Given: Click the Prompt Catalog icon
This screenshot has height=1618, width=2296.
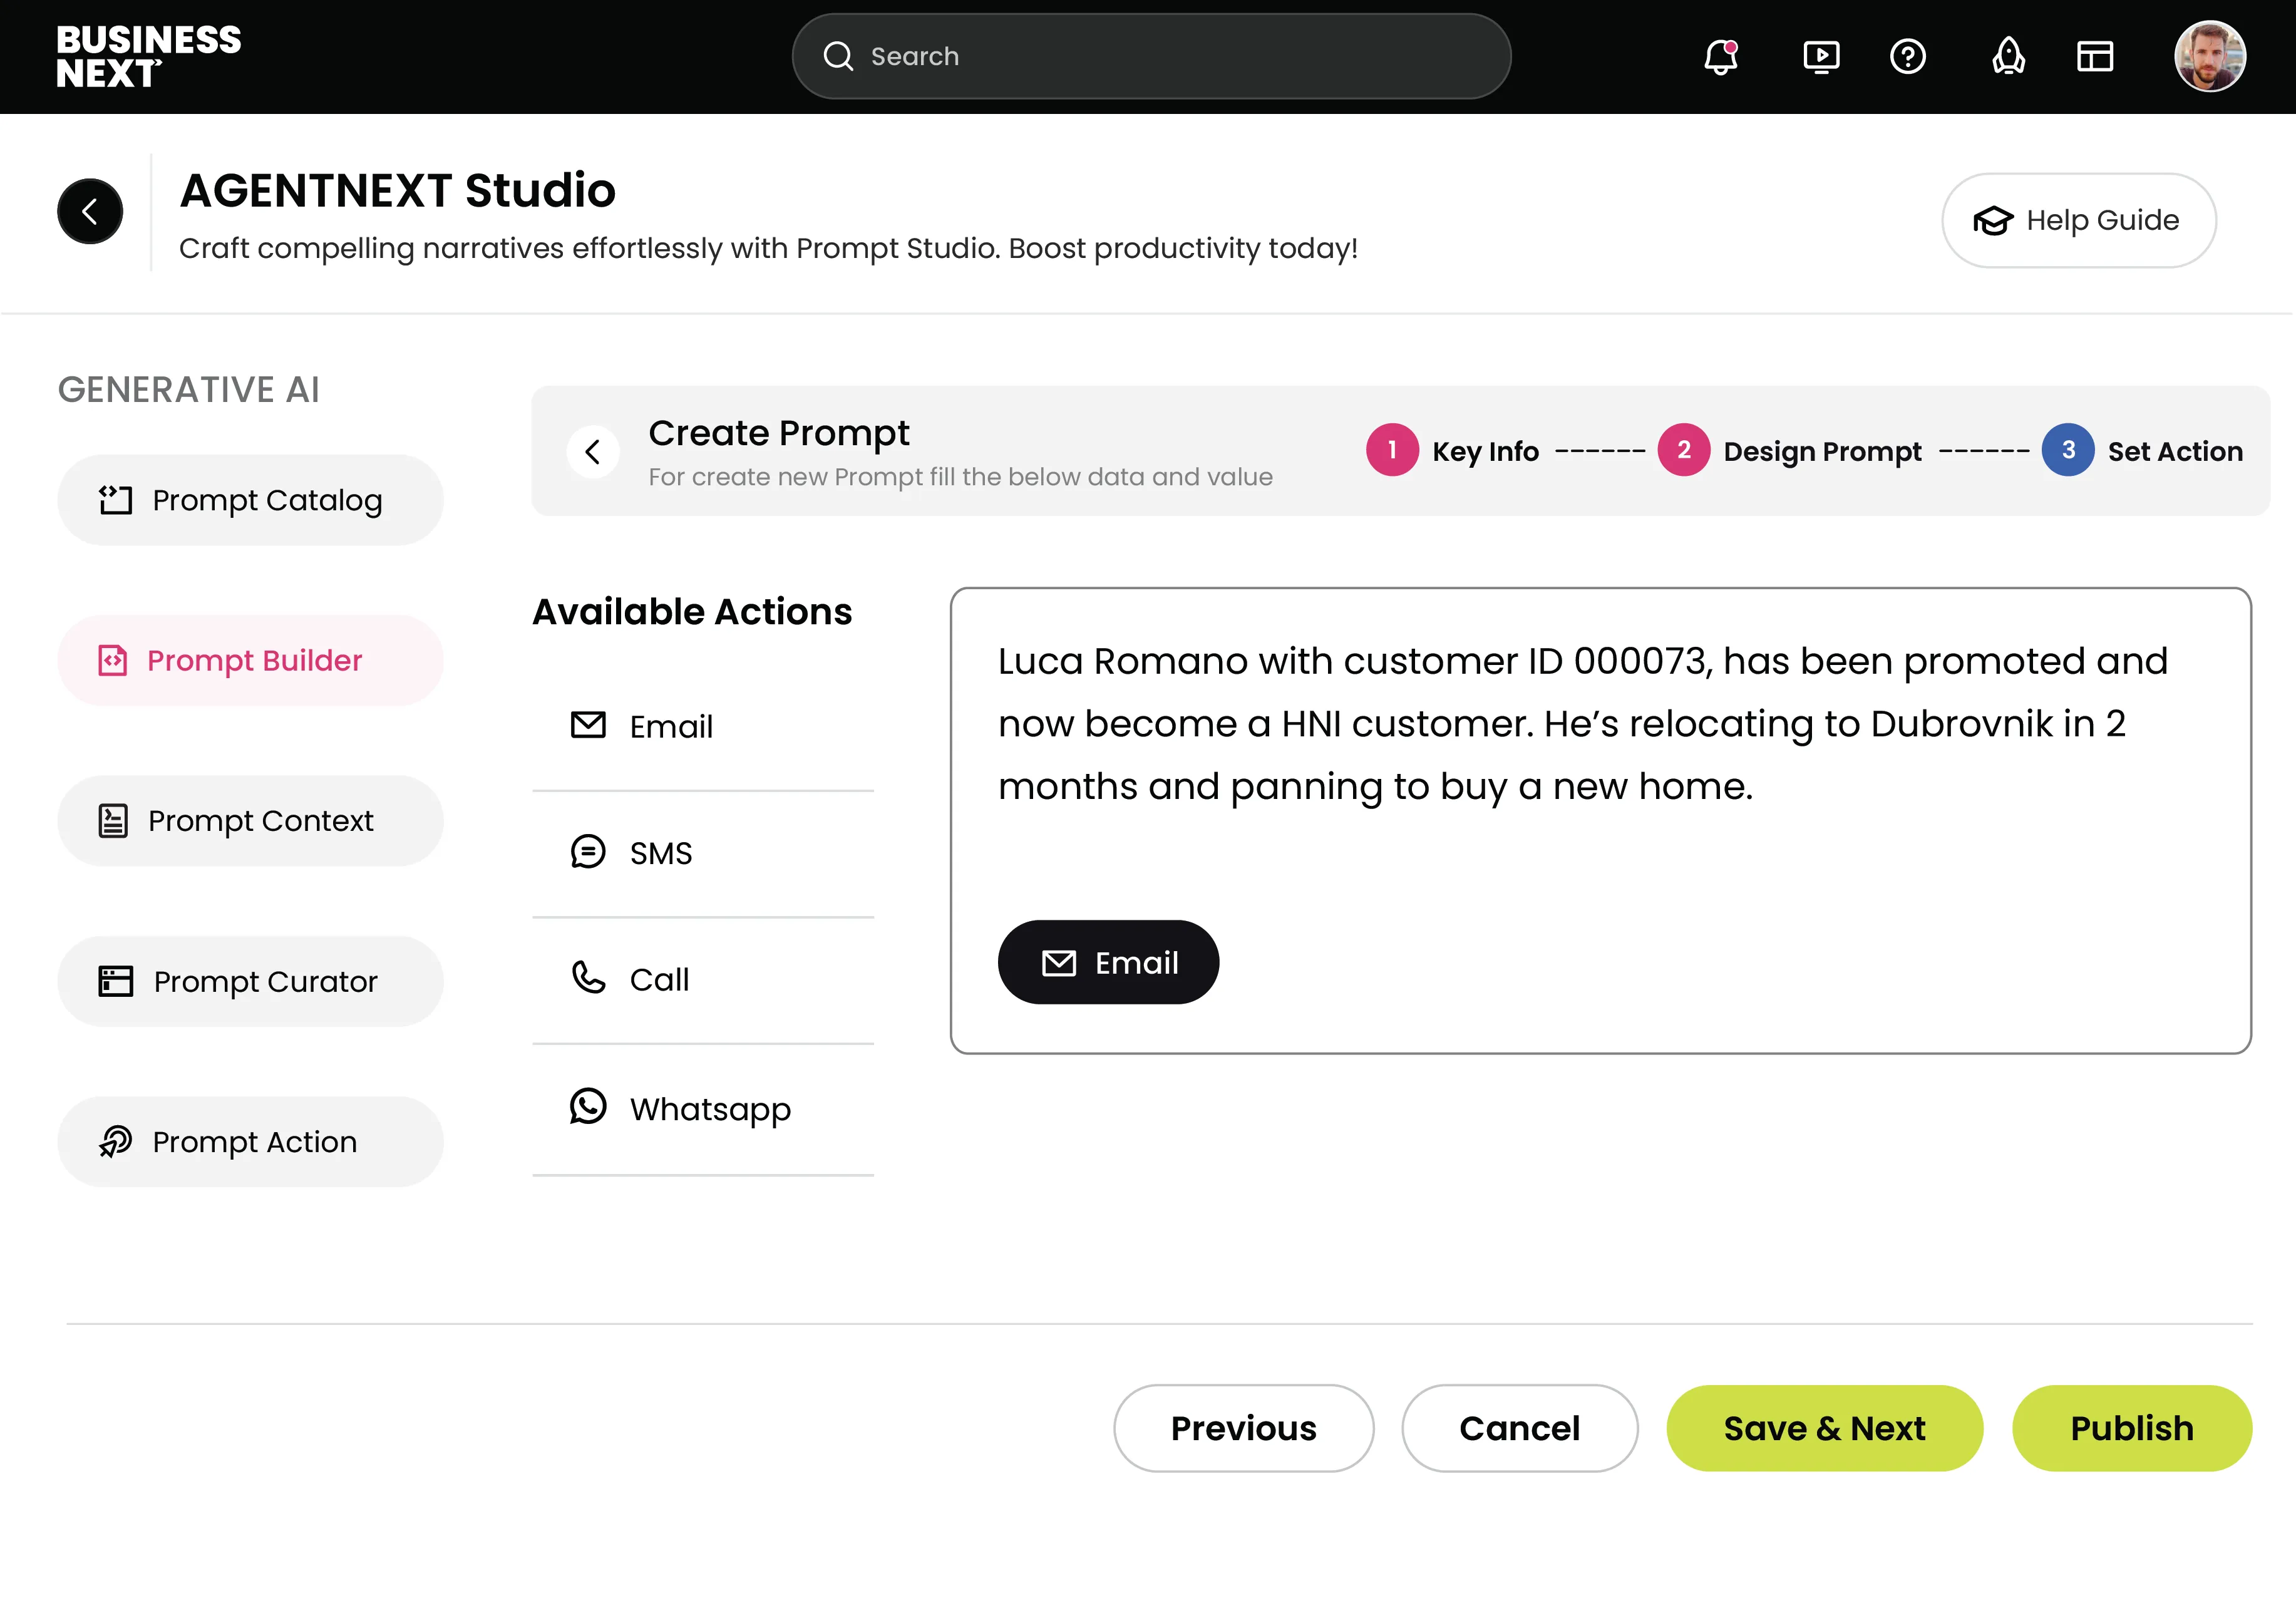Looking at the screenshot, I should tap(115, 500).
